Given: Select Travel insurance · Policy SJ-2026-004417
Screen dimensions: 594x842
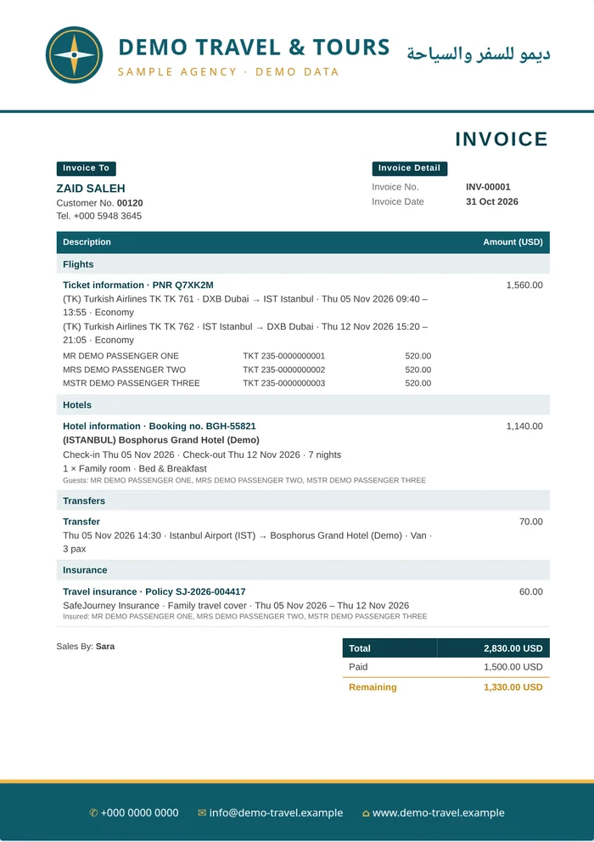Looking at the screenshot, I should pyautogui.click(x=154, y=591).
